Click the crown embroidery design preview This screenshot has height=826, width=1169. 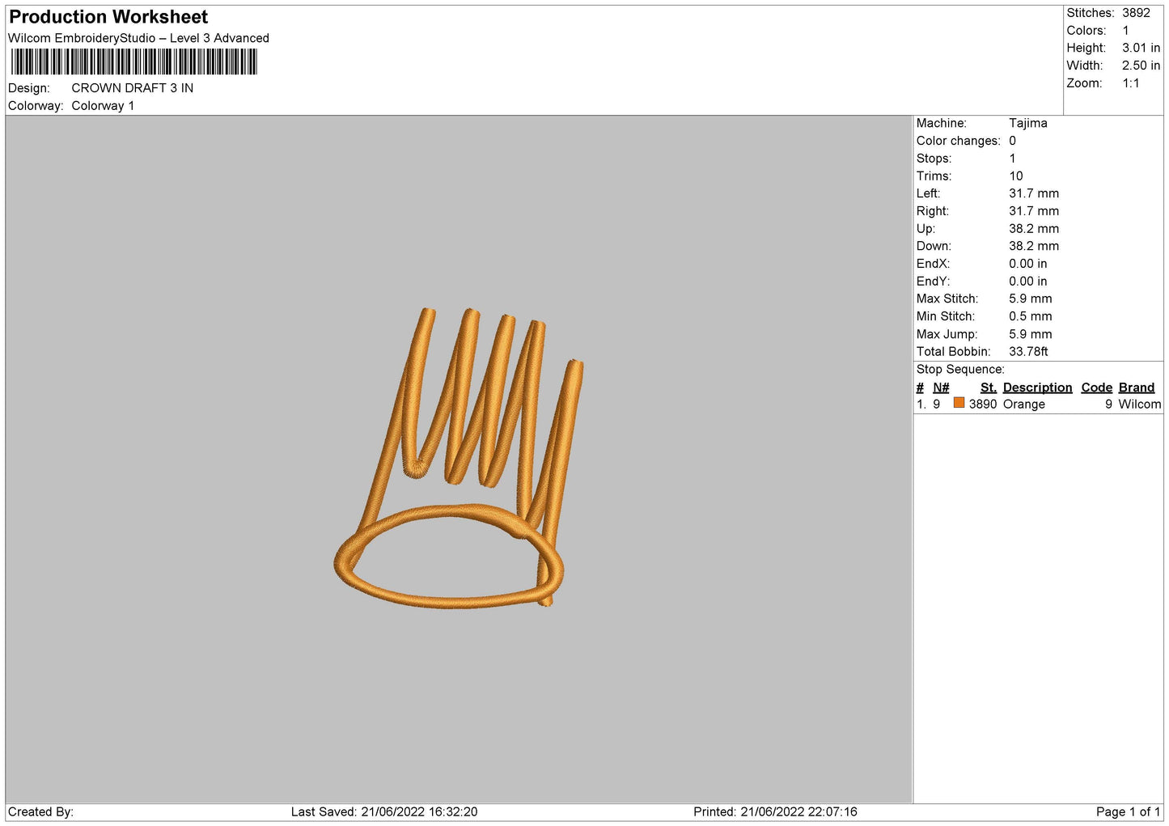[459, 457]
